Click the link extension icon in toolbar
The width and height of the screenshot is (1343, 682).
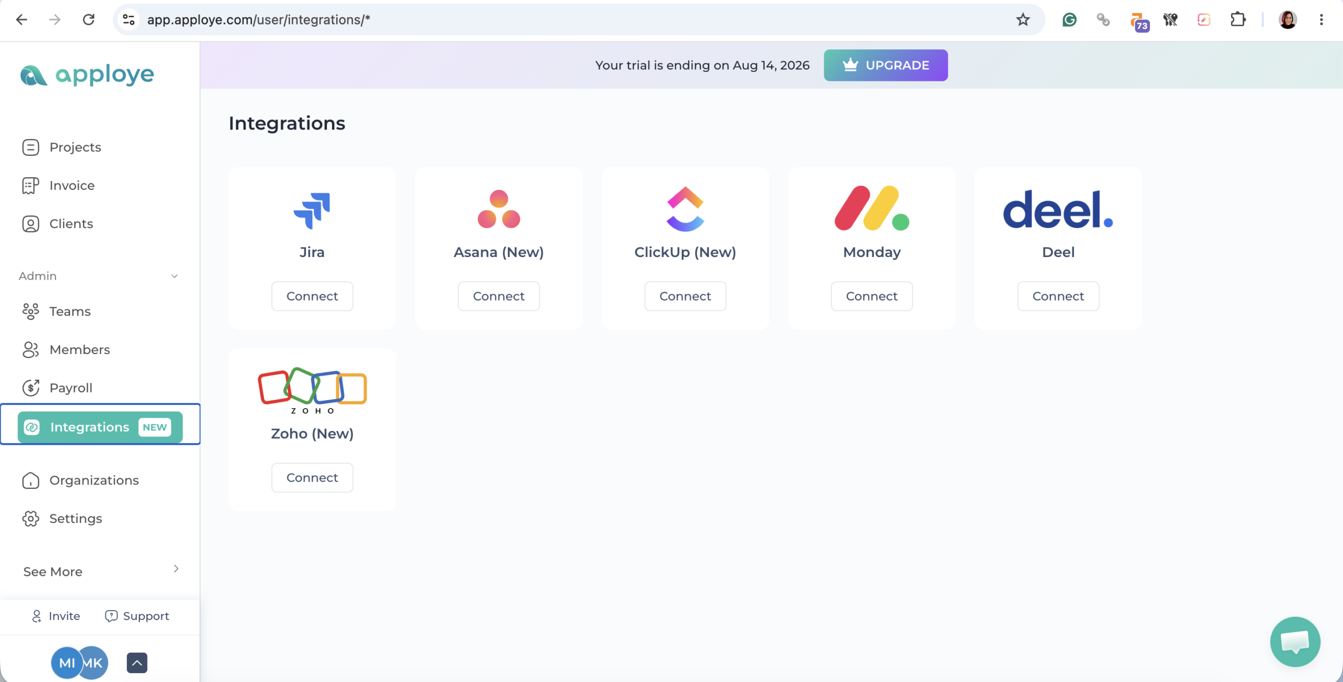tap(1103, 20)
